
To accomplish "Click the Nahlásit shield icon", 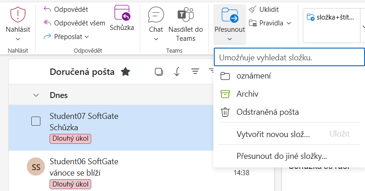I will click(x=18, y=15).
